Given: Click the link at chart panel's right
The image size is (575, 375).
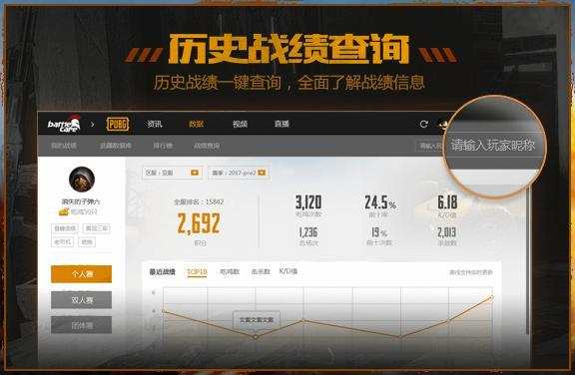Looking at the screenshot, I should [x=471, y=272].
